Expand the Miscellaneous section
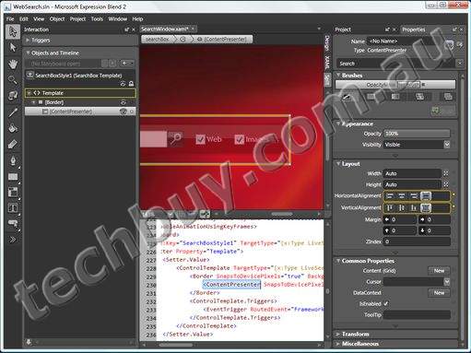This screenshot has width=471, height=353. tap(338, 344)
